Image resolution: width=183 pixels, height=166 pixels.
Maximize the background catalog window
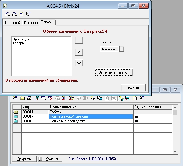point(165,90)
